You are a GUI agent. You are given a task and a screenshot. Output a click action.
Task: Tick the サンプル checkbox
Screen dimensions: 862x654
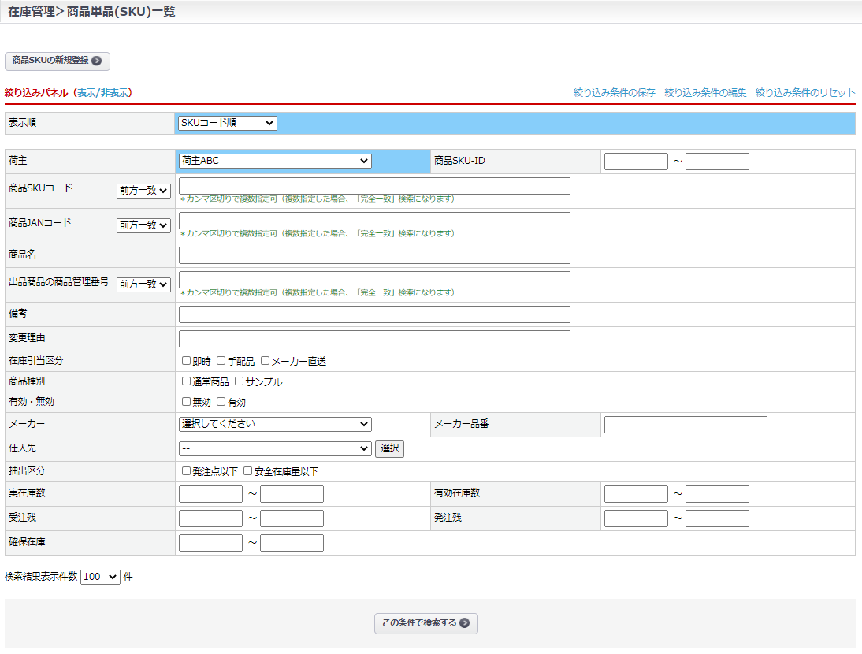click(x=240, y=381)
